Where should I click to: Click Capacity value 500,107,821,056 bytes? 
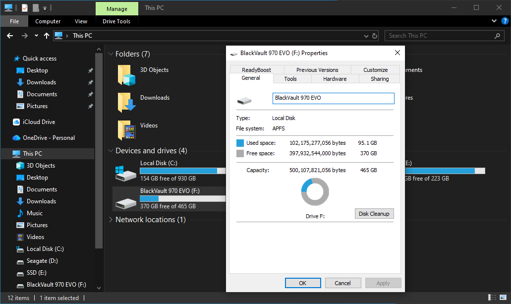[x=317, y=170]
